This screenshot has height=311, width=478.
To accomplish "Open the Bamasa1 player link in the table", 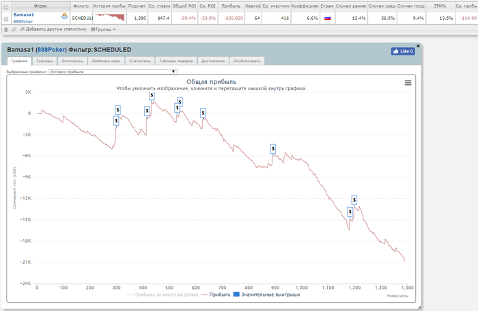I will 24,14.
